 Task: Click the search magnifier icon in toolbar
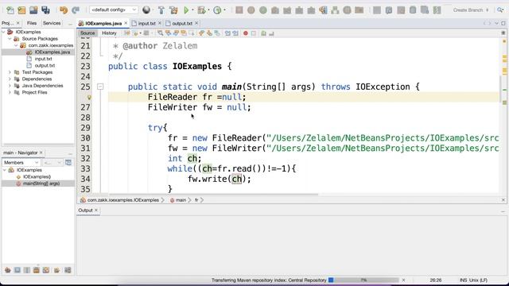pos(500,10)
